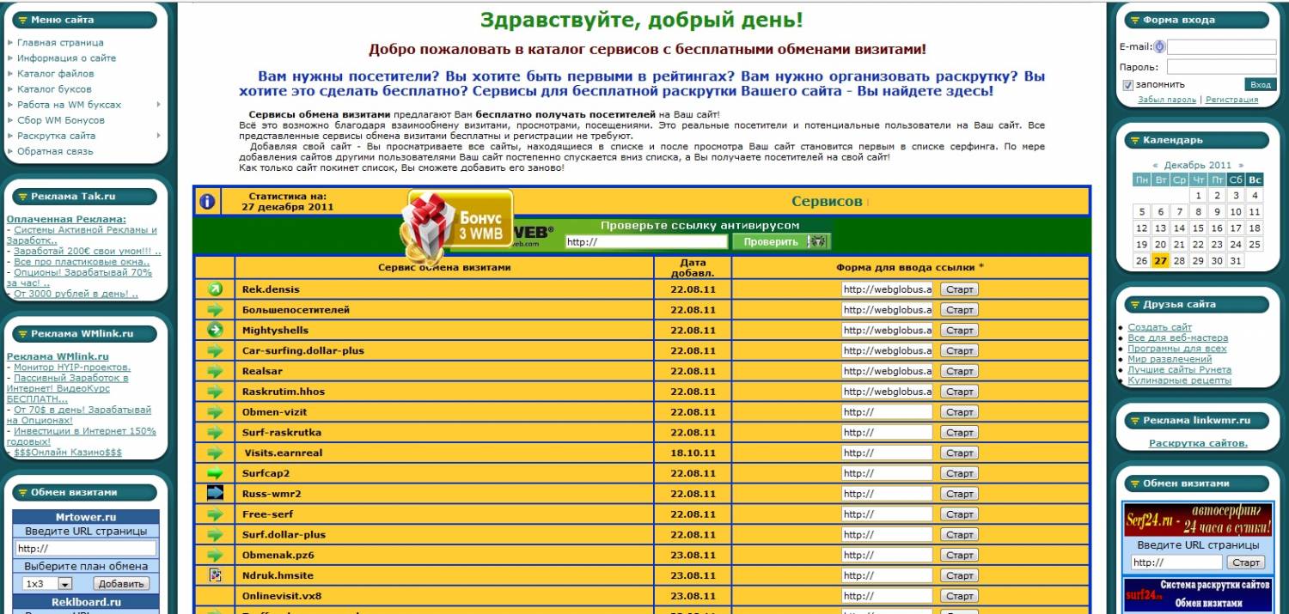Open Главная страница in the site menu

pyautogui.click(x=60, y=43)
